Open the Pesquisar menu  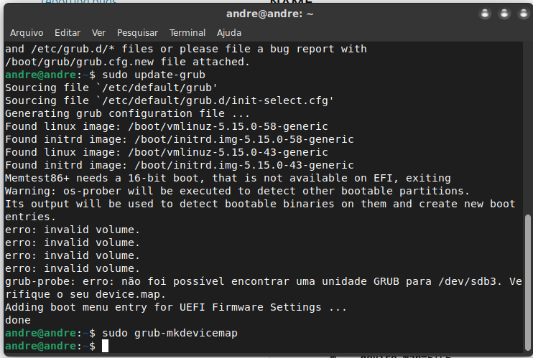(137, 32)
